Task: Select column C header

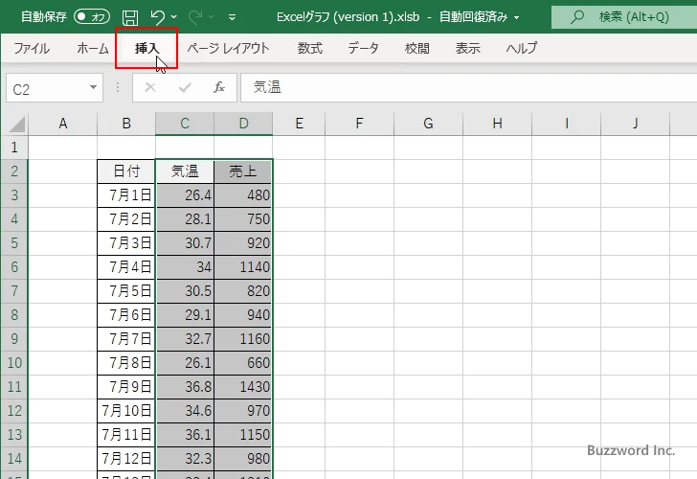Action: coord(185,124)
